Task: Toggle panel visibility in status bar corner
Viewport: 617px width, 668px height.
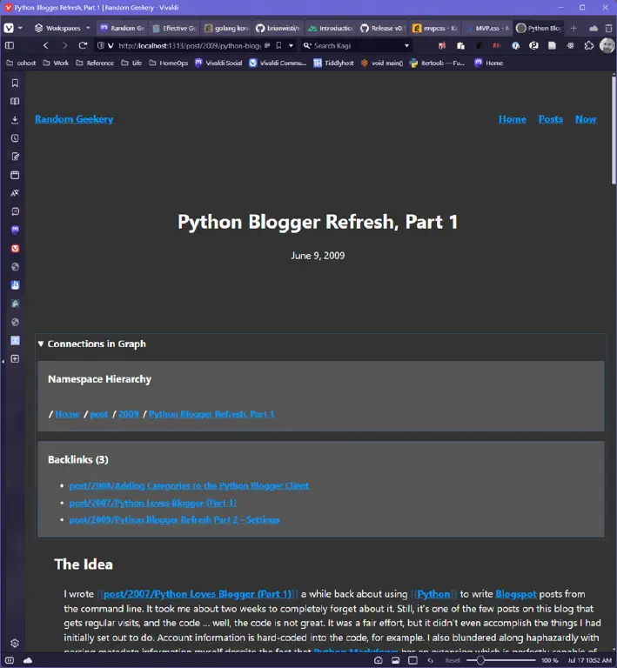Action: click(10, 660)
